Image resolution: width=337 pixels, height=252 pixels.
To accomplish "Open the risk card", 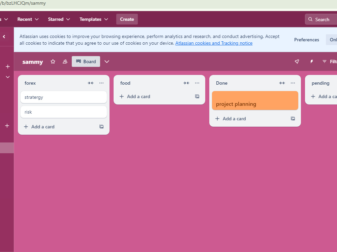I will coord(64,112).
